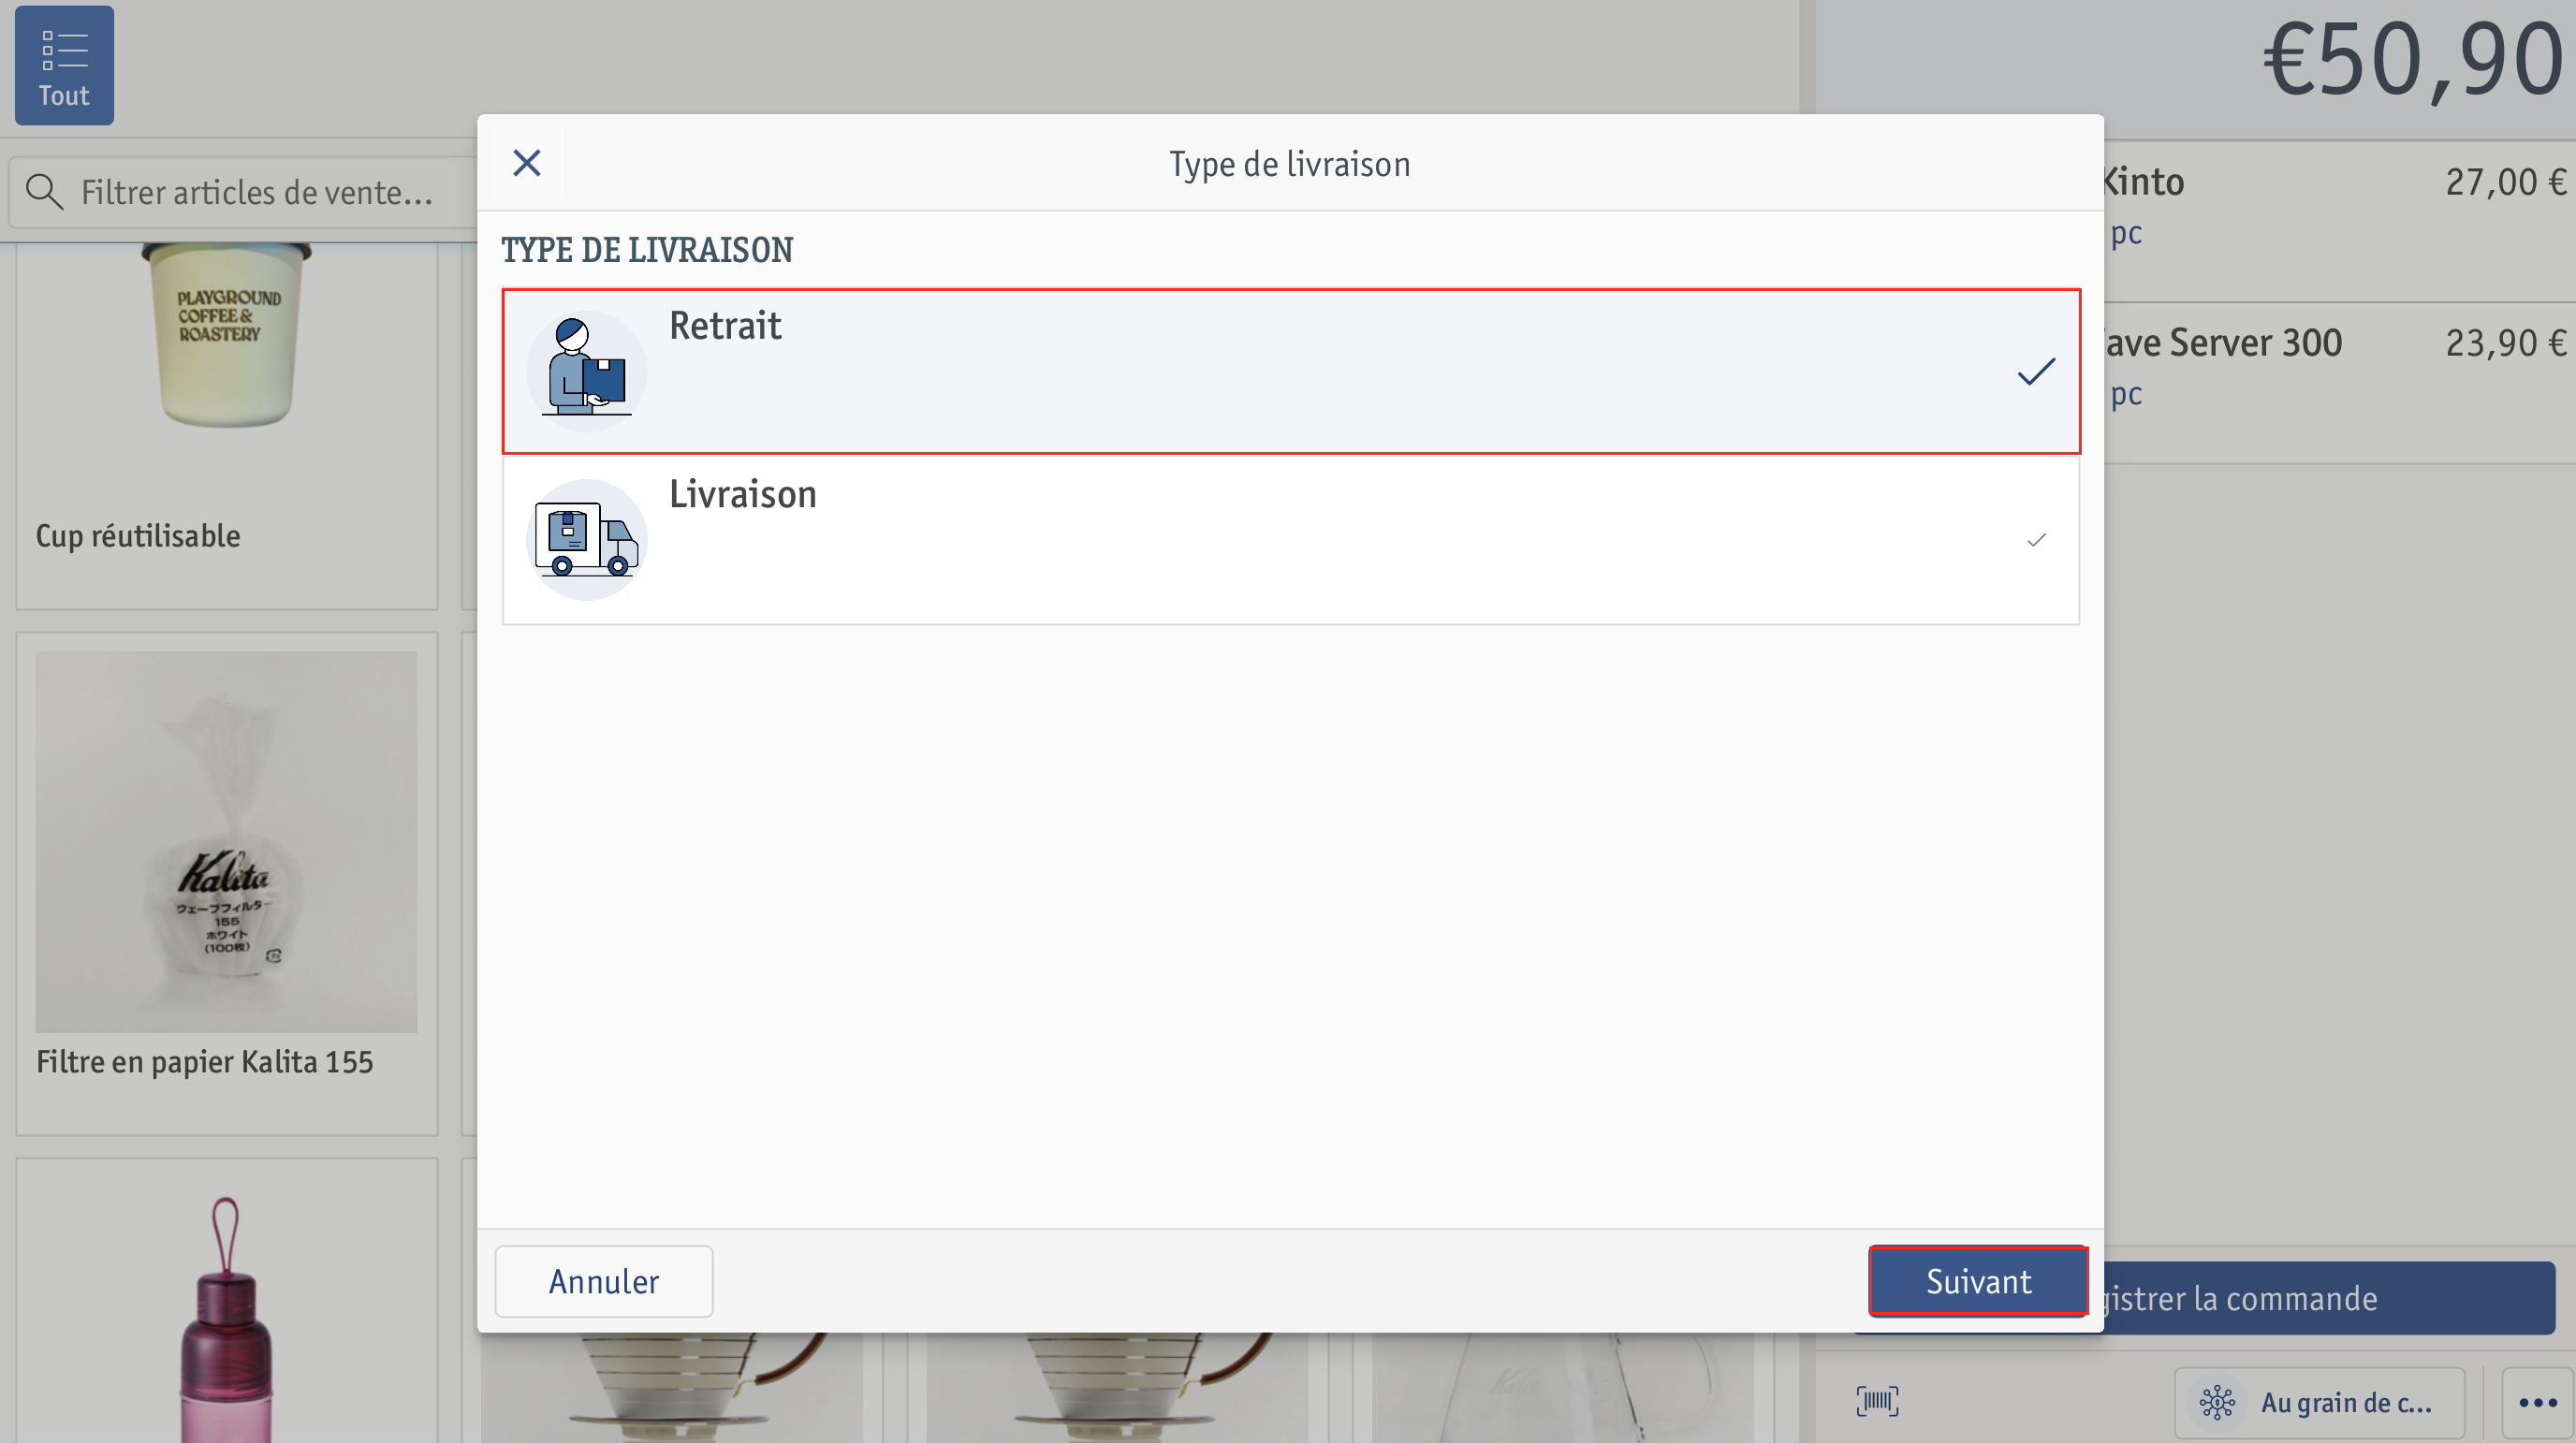Close the Type de livraison dialog
The height and width of the screenshot is (1443, 2576).
526,163
